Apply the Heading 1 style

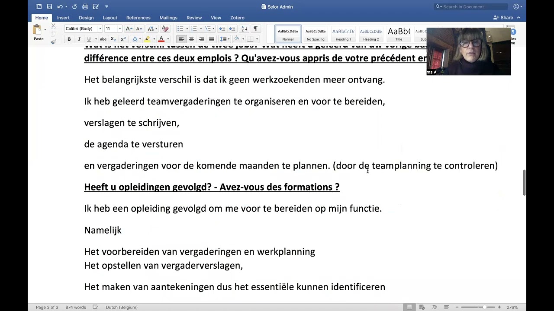pos(343,34)
